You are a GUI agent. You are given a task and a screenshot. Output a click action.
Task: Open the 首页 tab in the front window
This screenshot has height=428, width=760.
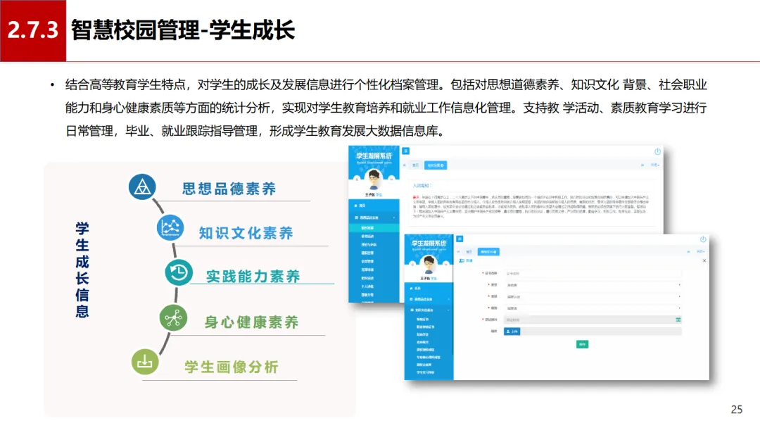tap(469, 251)
